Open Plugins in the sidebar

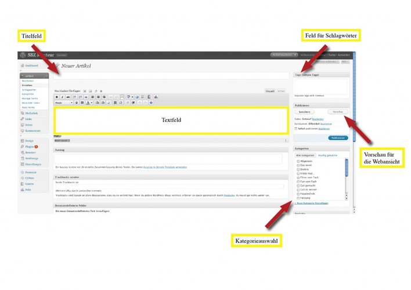click(29, 147)
